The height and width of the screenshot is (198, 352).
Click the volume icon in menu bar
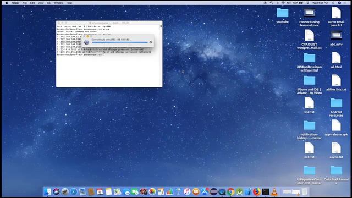tap(288, 3)
